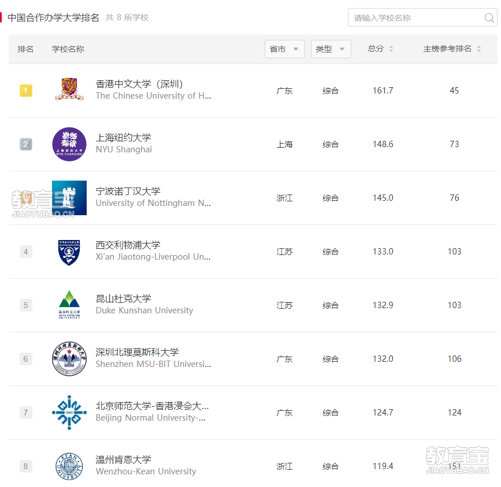
Task: Click score 132.9 cell
Action: [x=383, y=305]
